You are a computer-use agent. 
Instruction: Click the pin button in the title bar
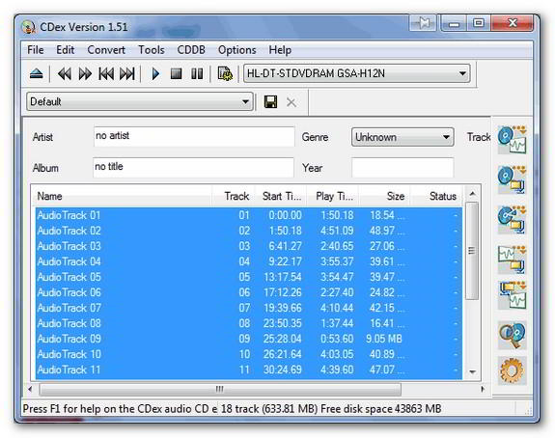coord(423,24)
